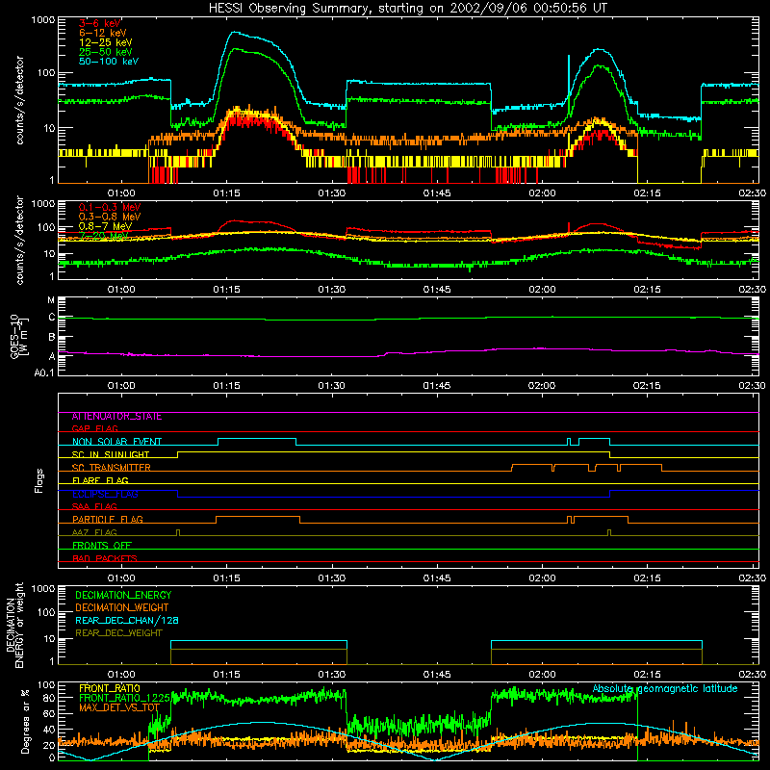Click the "01:45" time tick under the GOES panel
This screenshot has height=770, width=770.
tap(437, 386)
